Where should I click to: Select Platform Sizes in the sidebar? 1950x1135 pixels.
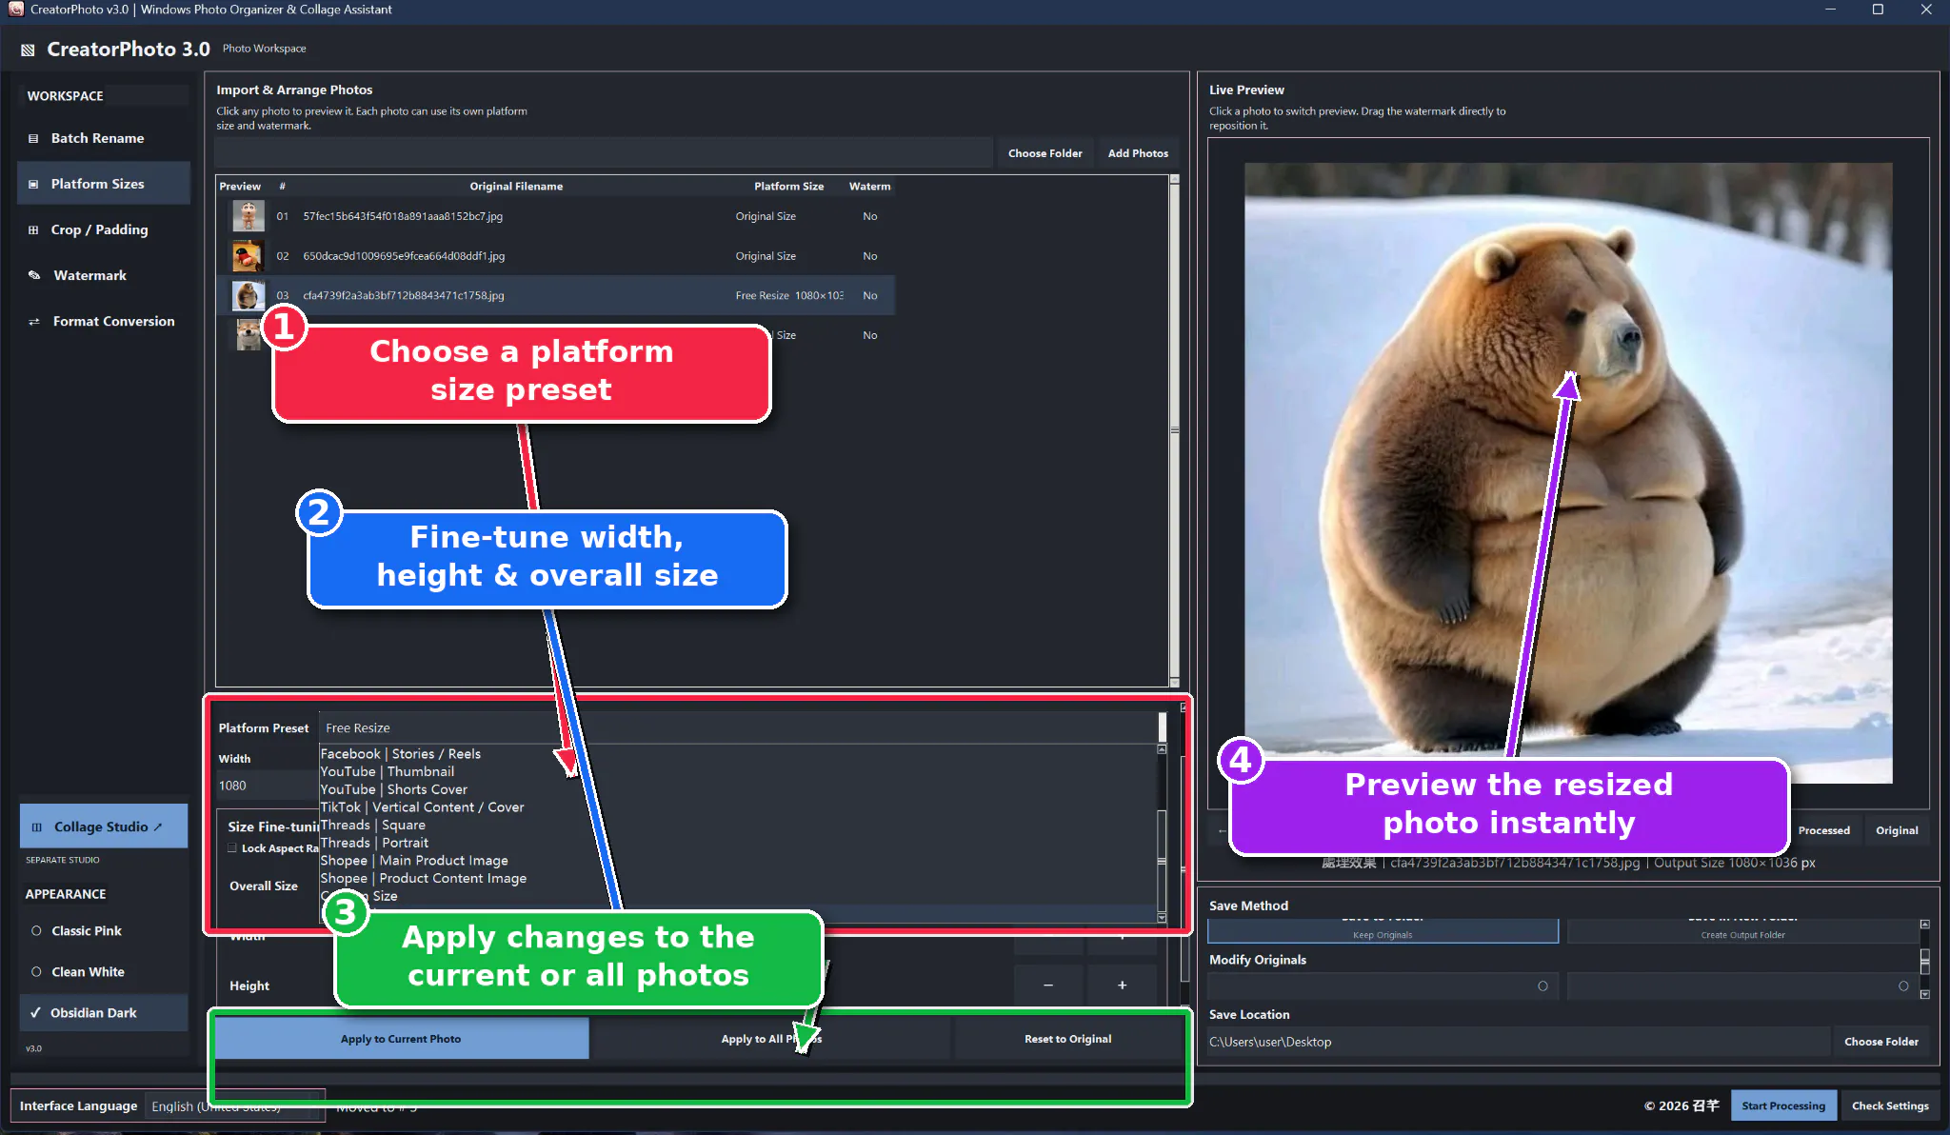[103, 184]
